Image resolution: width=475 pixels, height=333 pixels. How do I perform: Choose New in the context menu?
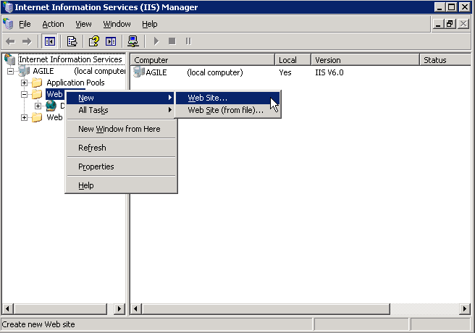pos(121,98)
